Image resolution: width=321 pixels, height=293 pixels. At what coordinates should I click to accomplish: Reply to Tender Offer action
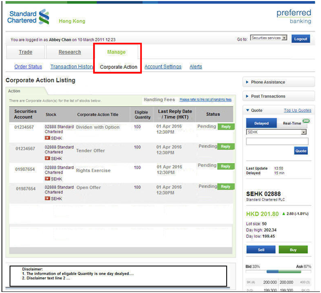point(226,146)
